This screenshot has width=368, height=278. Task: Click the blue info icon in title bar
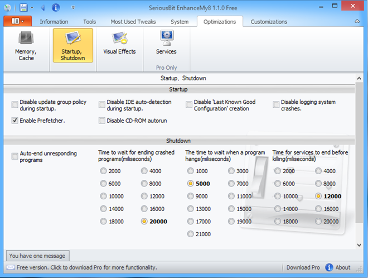click(56, 8)
